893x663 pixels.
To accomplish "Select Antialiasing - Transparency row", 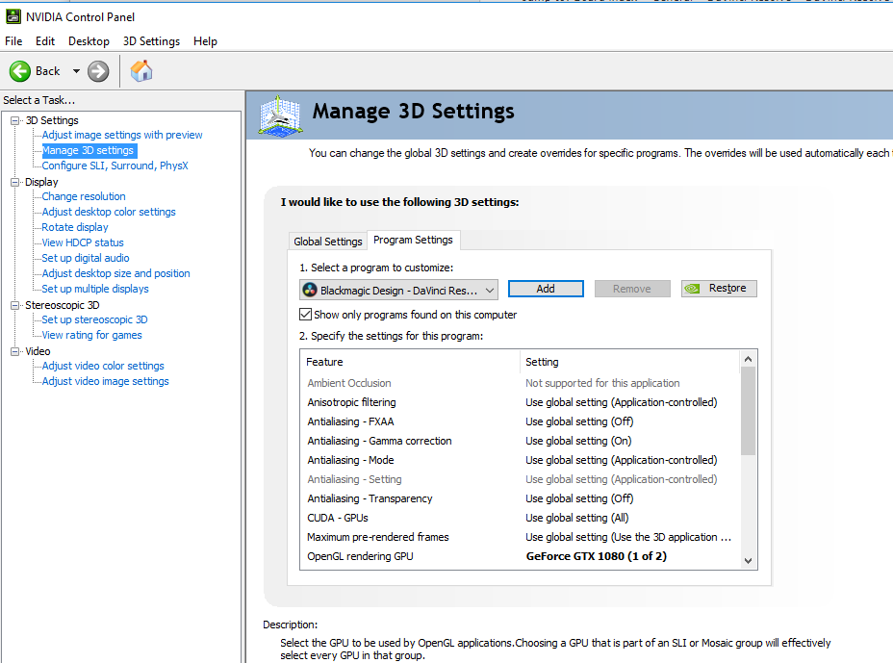I will [x=520, y=498].
